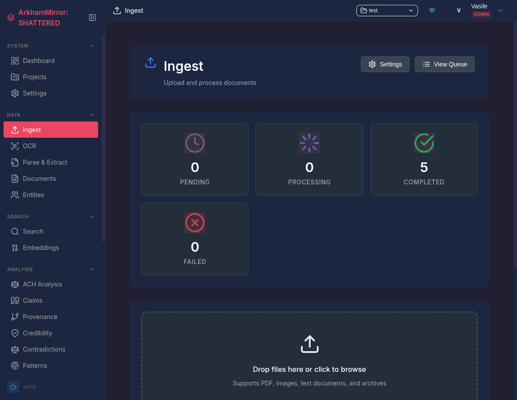The width and height of the screenshot is (517, 400).
Task: Click the Pending status card
Action: (x=195, y=160)
